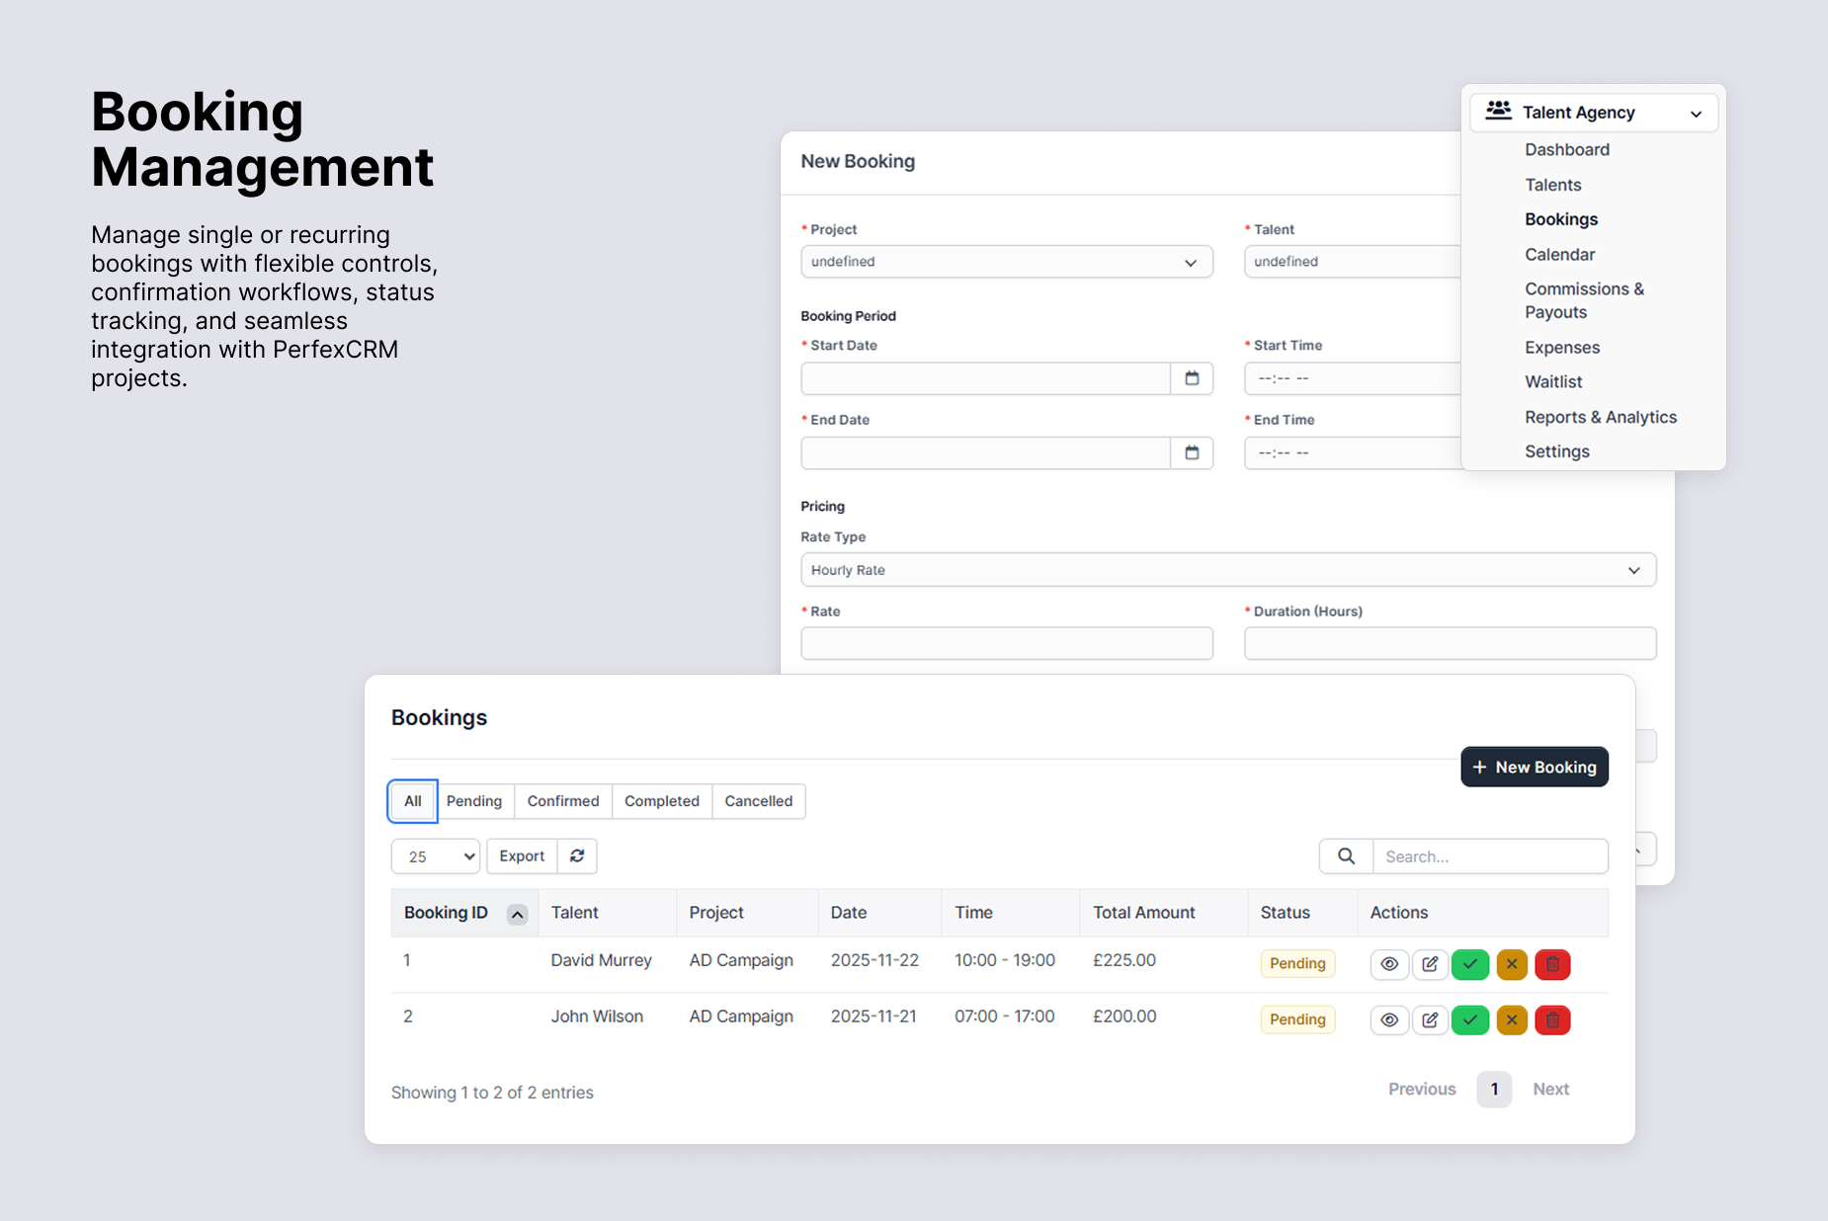Edit David Murrey's booking
This screenshot has width=1828, height=1221.
click(x=1430, y=964)
